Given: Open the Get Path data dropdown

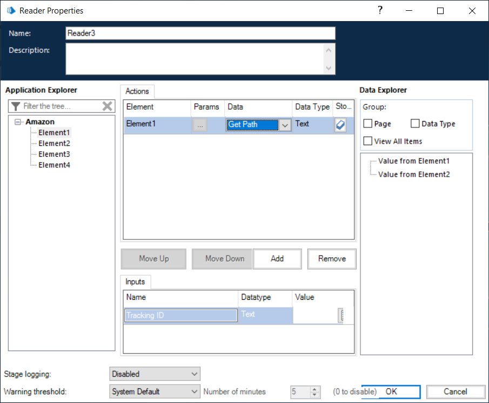Looking at the screenshot, I should point(285,125).
